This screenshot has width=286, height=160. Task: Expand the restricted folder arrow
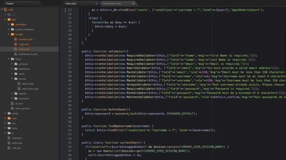point(12,99)
